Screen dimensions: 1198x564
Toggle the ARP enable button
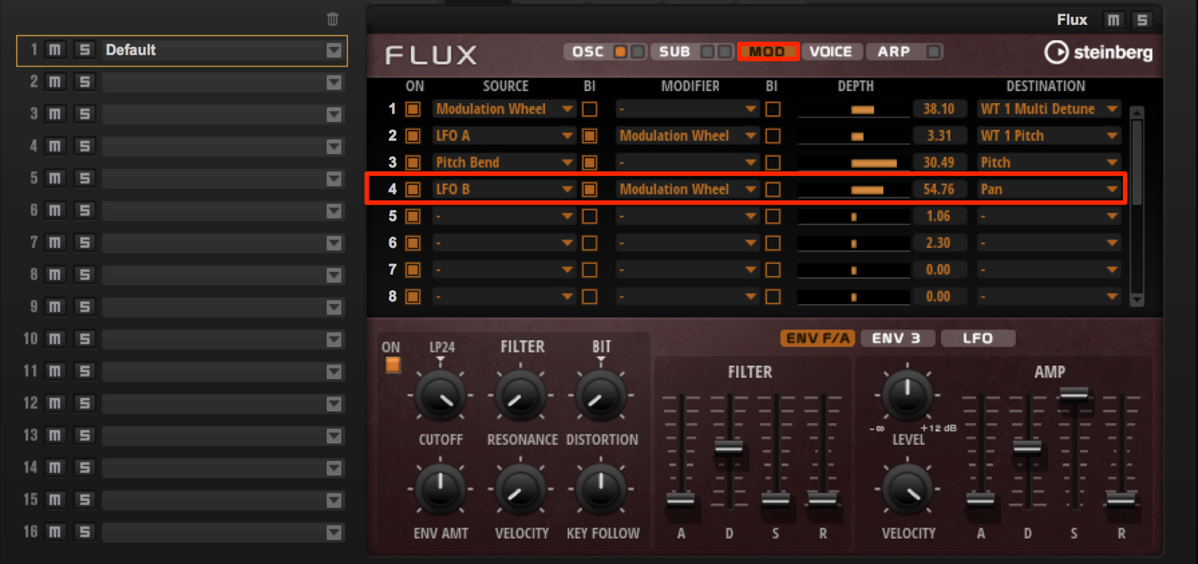[933, 52]
